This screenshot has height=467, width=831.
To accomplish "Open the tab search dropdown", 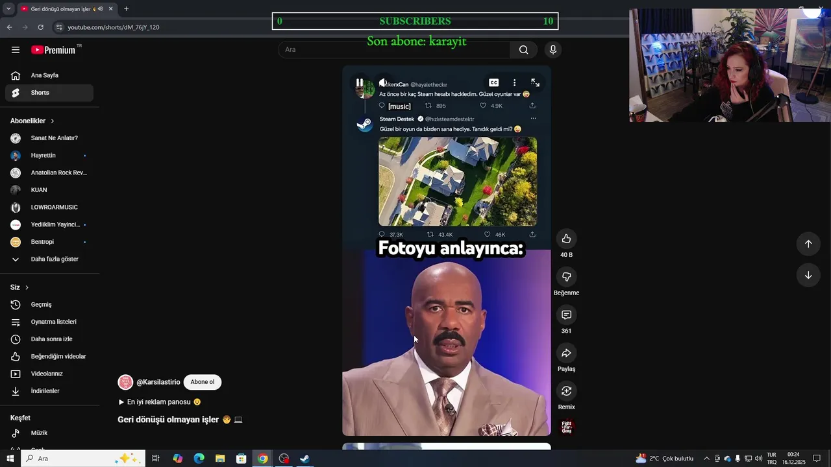I will point(8,9).
